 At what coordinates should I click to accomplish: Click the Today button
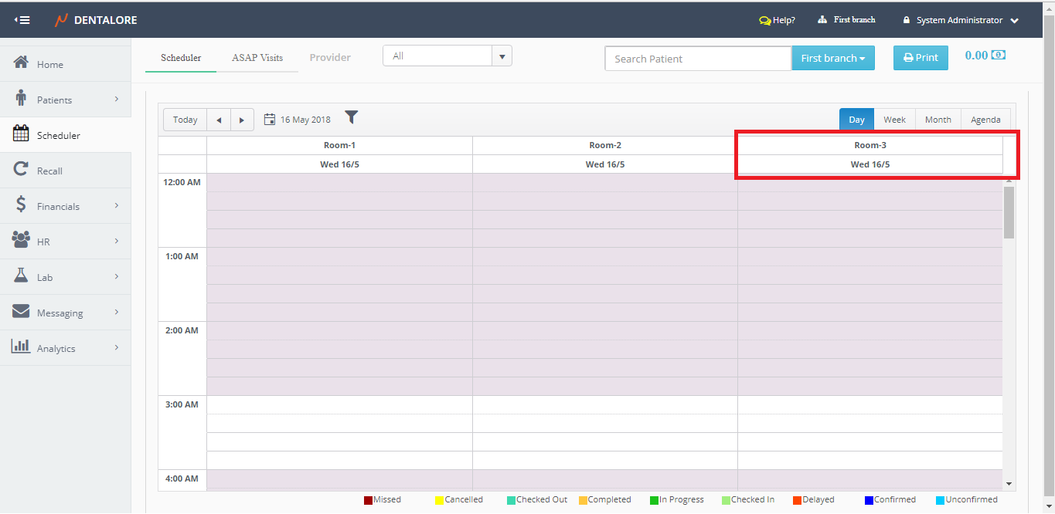(x=185, y=120)
